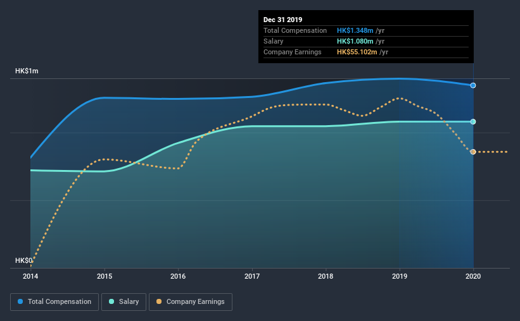Select the 2019 x-axis label
Viewport: 520px width, 321px height.
tap(400, 276)
